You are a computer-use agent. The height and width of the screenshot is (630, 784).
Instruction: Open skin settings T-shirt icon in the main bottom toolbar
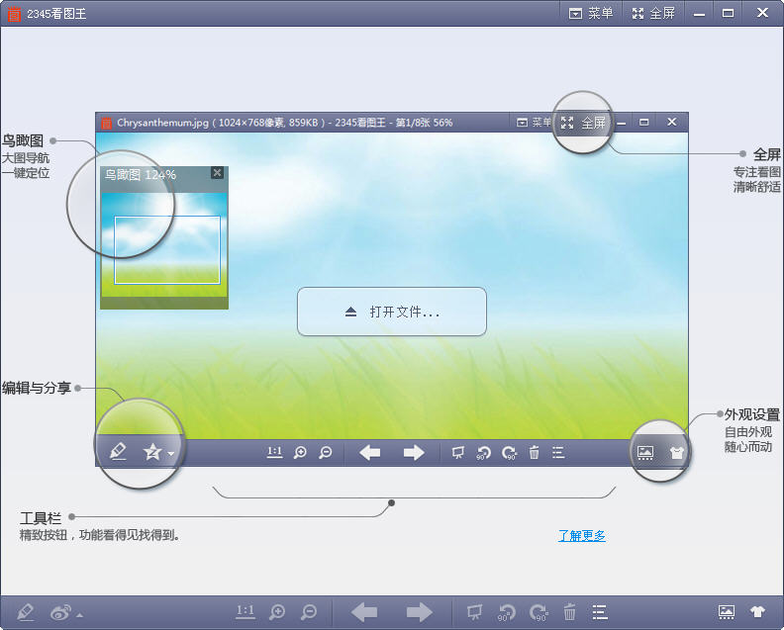[757, 611]
